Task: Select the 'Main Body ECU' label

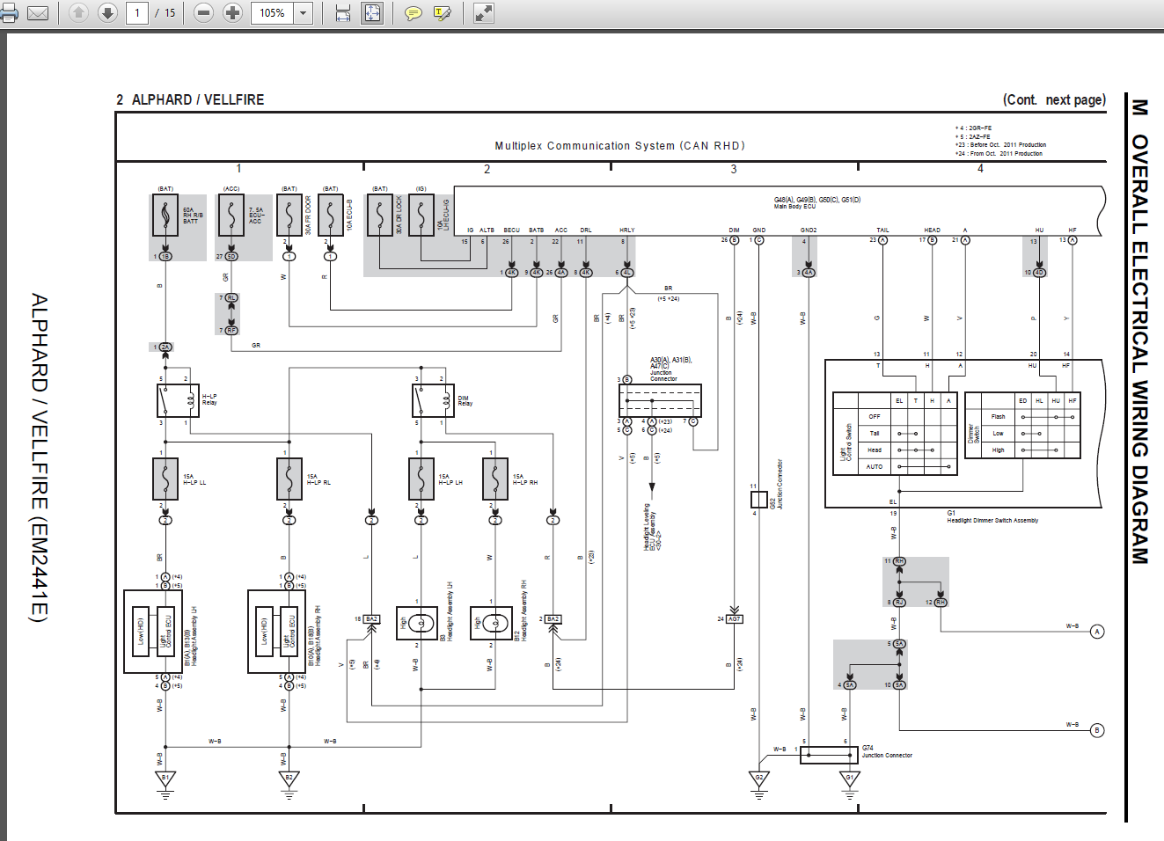Action: point(794,207)
